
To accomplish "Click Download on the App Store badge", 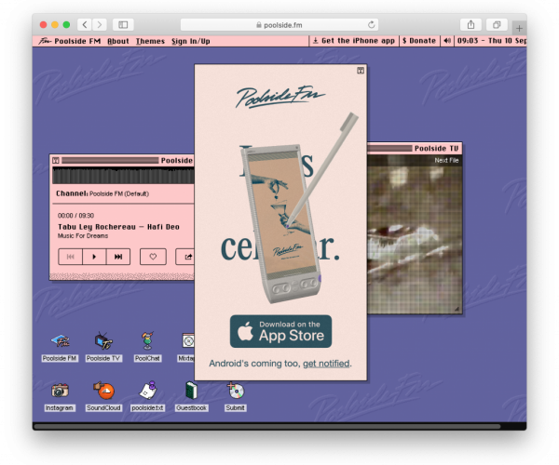I will pos(281,331).
